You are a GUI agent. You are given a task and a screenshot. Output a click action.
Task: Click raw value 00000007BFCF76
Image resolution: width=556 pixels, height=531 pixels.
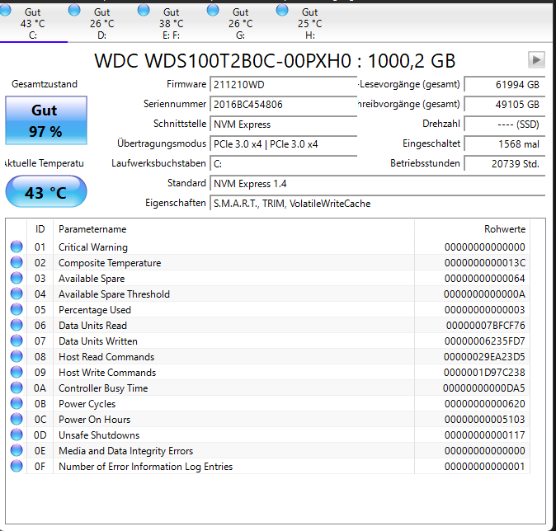[x=485, y=326]
